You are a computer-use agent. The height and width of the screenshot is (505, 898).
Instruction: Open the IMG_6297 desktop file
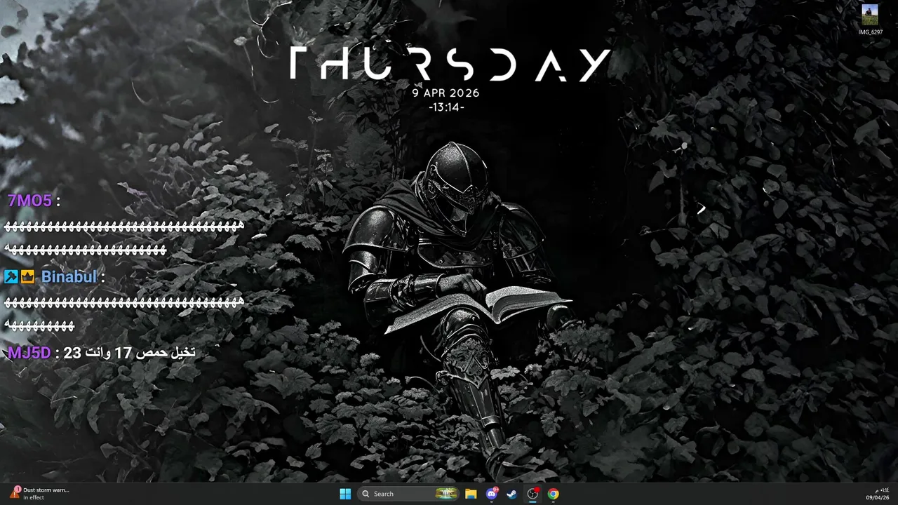point(870,20)
